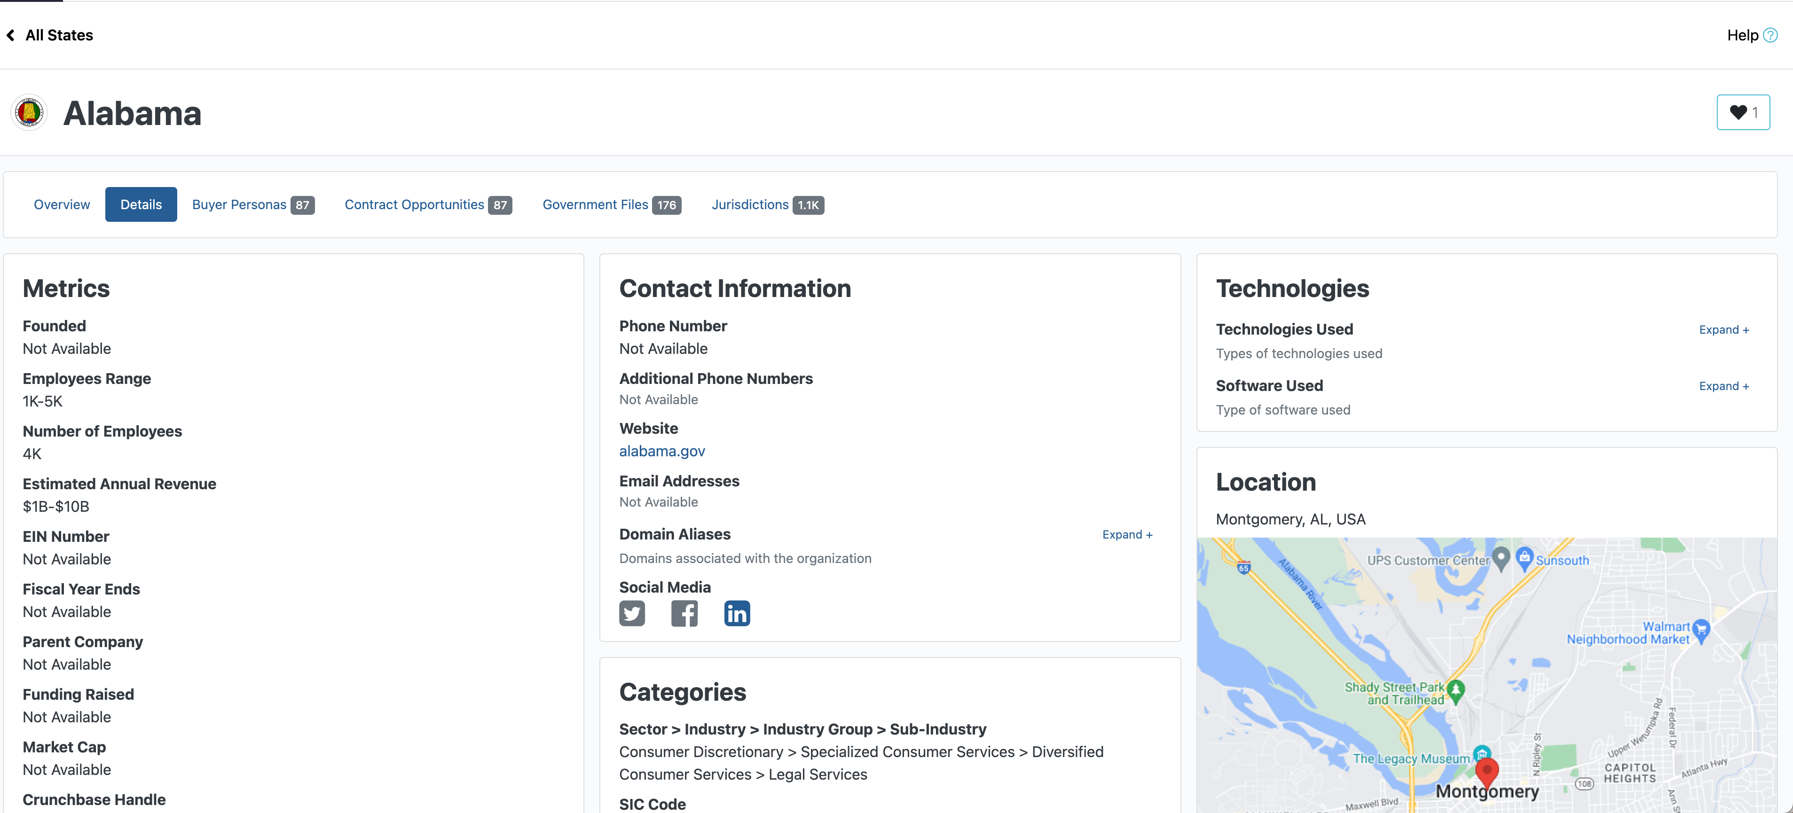The width and height of the screenshot is (1793, 813).
Task: Open the alabama.gov website link
Action: point(662,451)
